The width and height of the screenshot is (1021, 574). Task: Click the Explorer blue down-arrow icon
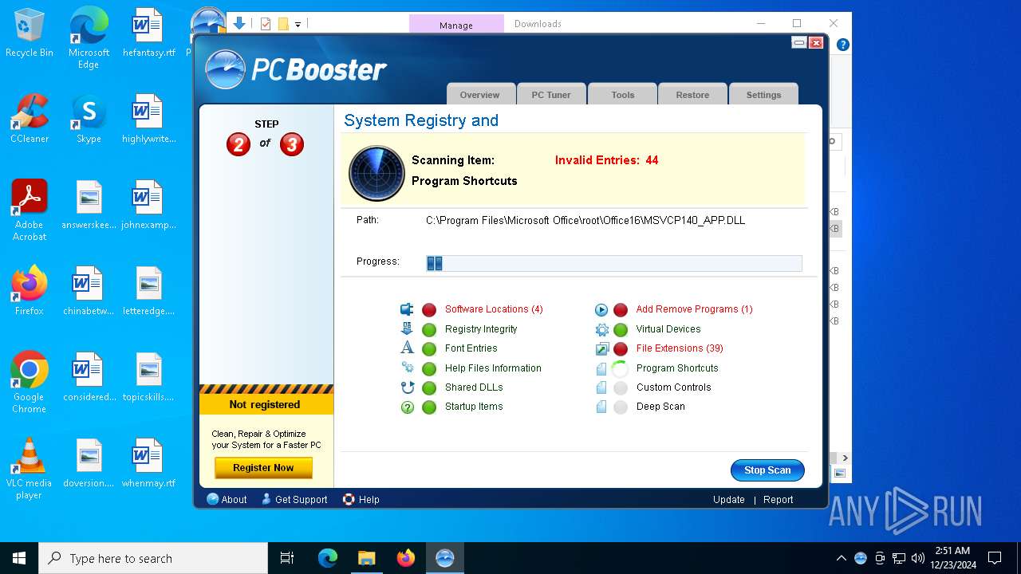[239, 24]
